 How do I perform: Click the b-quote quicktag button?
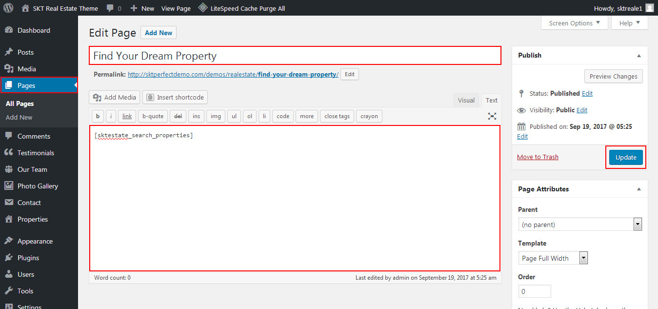(153, 116)
